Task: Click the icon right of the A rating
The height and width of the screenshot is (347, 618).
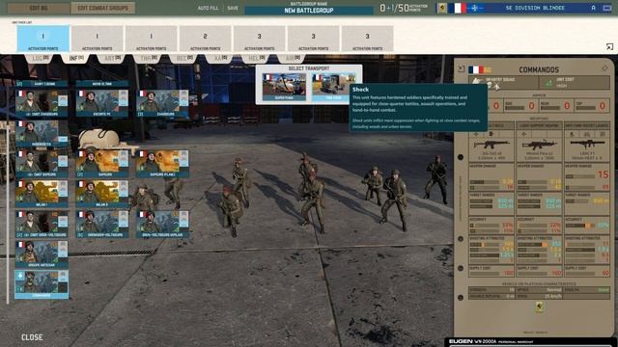Action: (606, 8)
